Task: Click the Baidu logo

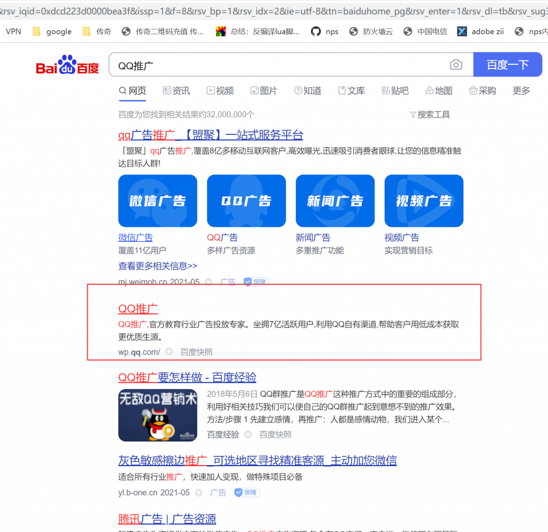Action: tap(67, 65)
